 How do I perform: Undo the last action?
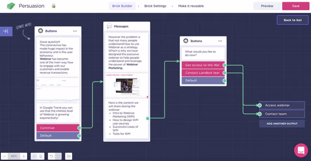click(x=51, y=156)
